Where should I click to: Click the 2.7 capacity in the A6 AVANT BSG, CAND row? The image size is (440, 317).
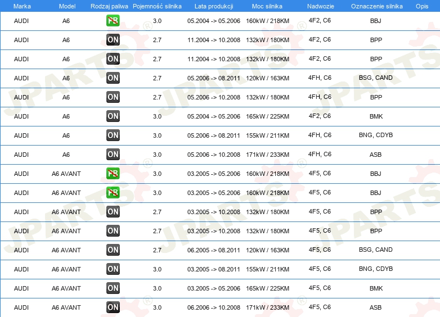pos(157,250)
